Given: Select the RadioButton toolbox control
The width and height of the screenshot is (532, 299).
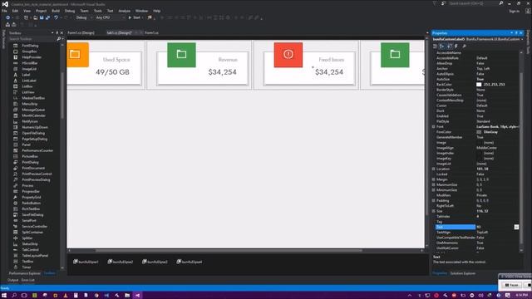Looking at the screenshot, I should click(32, 203).
